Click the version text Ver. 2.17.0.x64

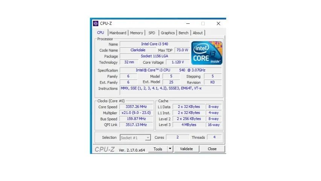132,150
